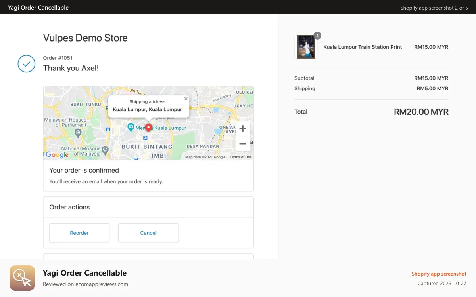The height and width of the screenshot is (297, 476).
Task: Click the Cancel order button
Action: (148, 233)
